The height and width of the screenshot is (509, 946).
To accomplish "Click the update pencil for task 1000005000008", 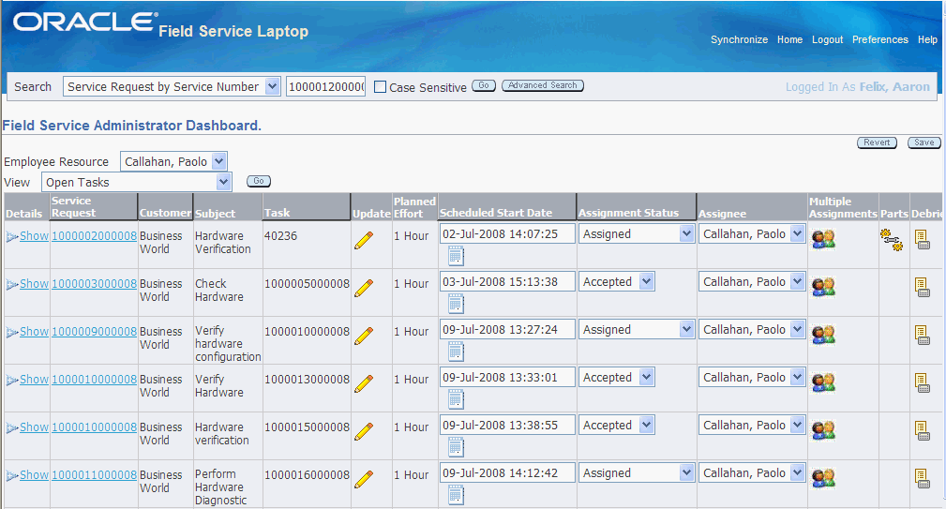I will coord(364,288).
